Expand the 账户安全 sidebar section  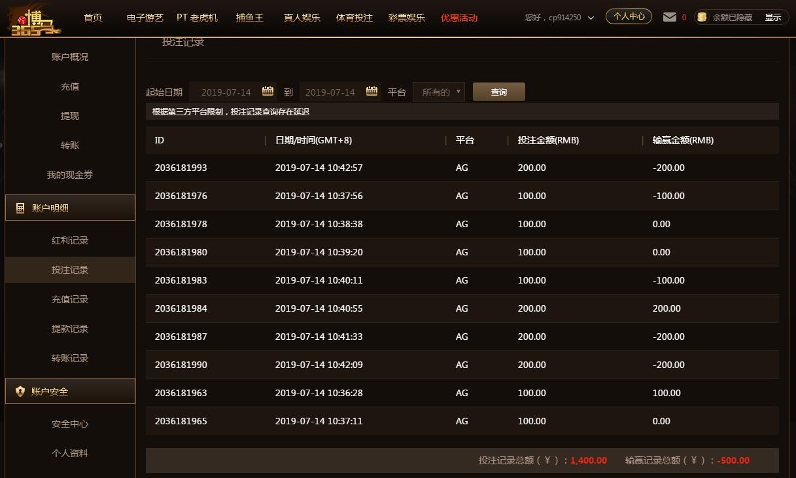click(x=70, y=390)
